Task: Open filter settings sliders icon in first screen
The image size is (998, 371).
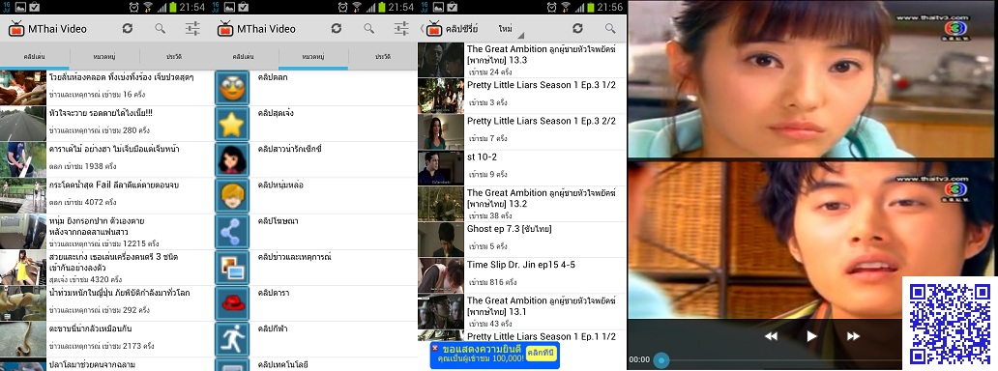Action: pos(192,28)
